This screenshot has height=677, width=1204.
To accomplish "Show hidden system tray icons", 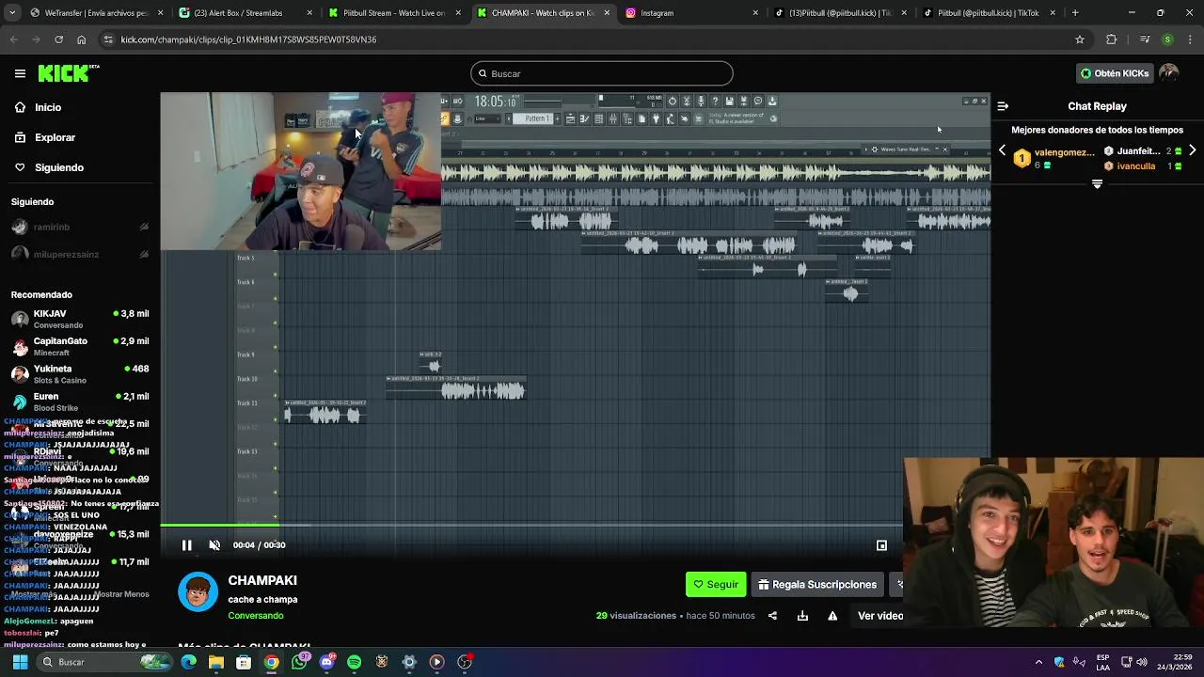I will tap(1038, 662).
